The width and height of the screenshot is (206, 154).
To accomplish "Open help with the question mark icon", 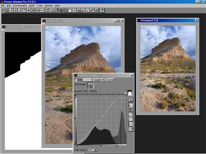I will click(102, 10).
